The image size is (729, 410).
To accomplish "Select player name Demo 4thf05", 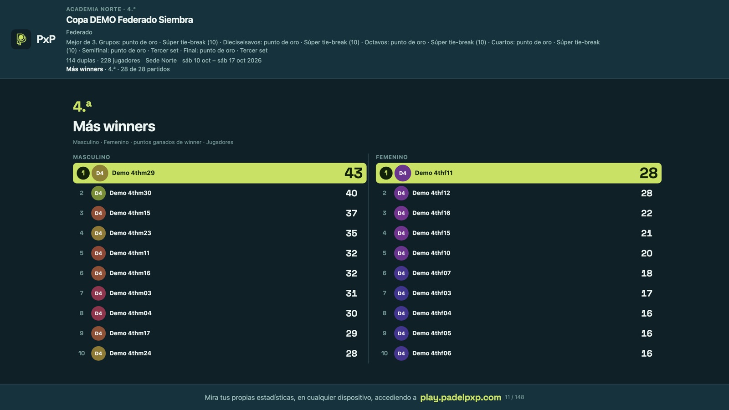I will tap(431, 333).
